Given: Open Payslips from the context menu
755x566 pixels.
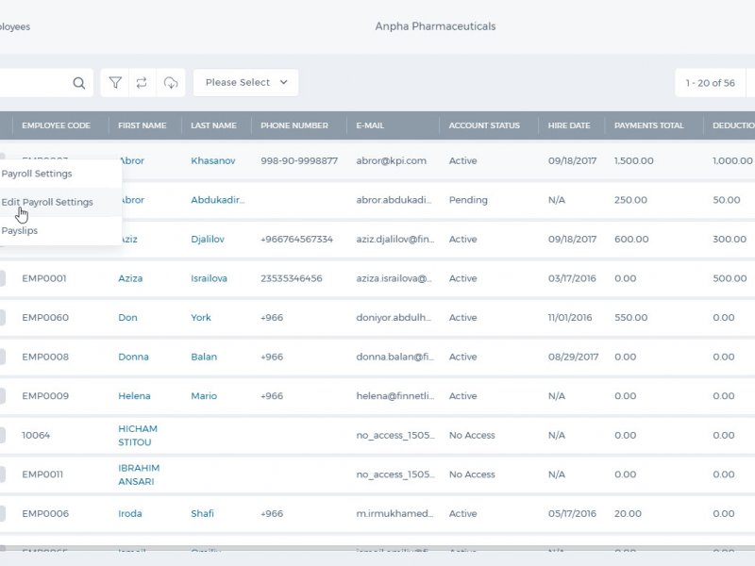Looking at the screenshot, I should [x=19, y=230].
